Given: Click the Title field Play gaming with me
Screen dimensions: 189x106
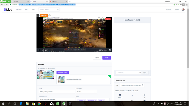Looking at the screenshot, I should coord(57,92).
